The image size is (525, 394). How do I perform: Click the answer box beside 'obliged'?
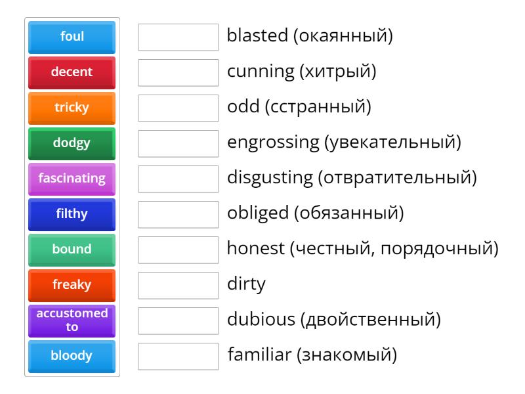click(x=178, y=215)
